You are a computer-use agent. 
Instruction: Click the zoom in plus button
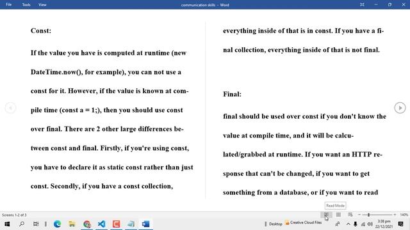coord(395,215)
